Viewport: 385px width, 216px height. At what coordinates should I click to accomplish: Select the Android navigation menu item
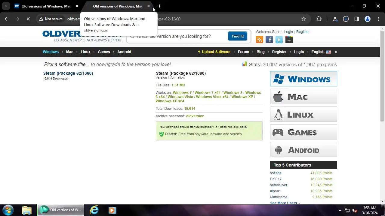(x=124, y=52)
